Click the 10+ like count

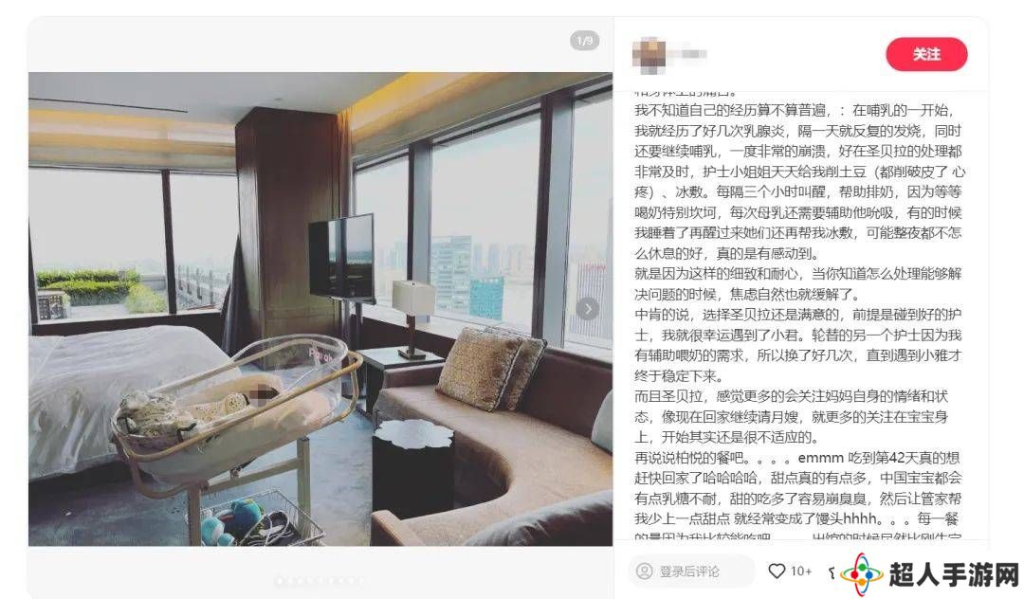pos(800,571)
